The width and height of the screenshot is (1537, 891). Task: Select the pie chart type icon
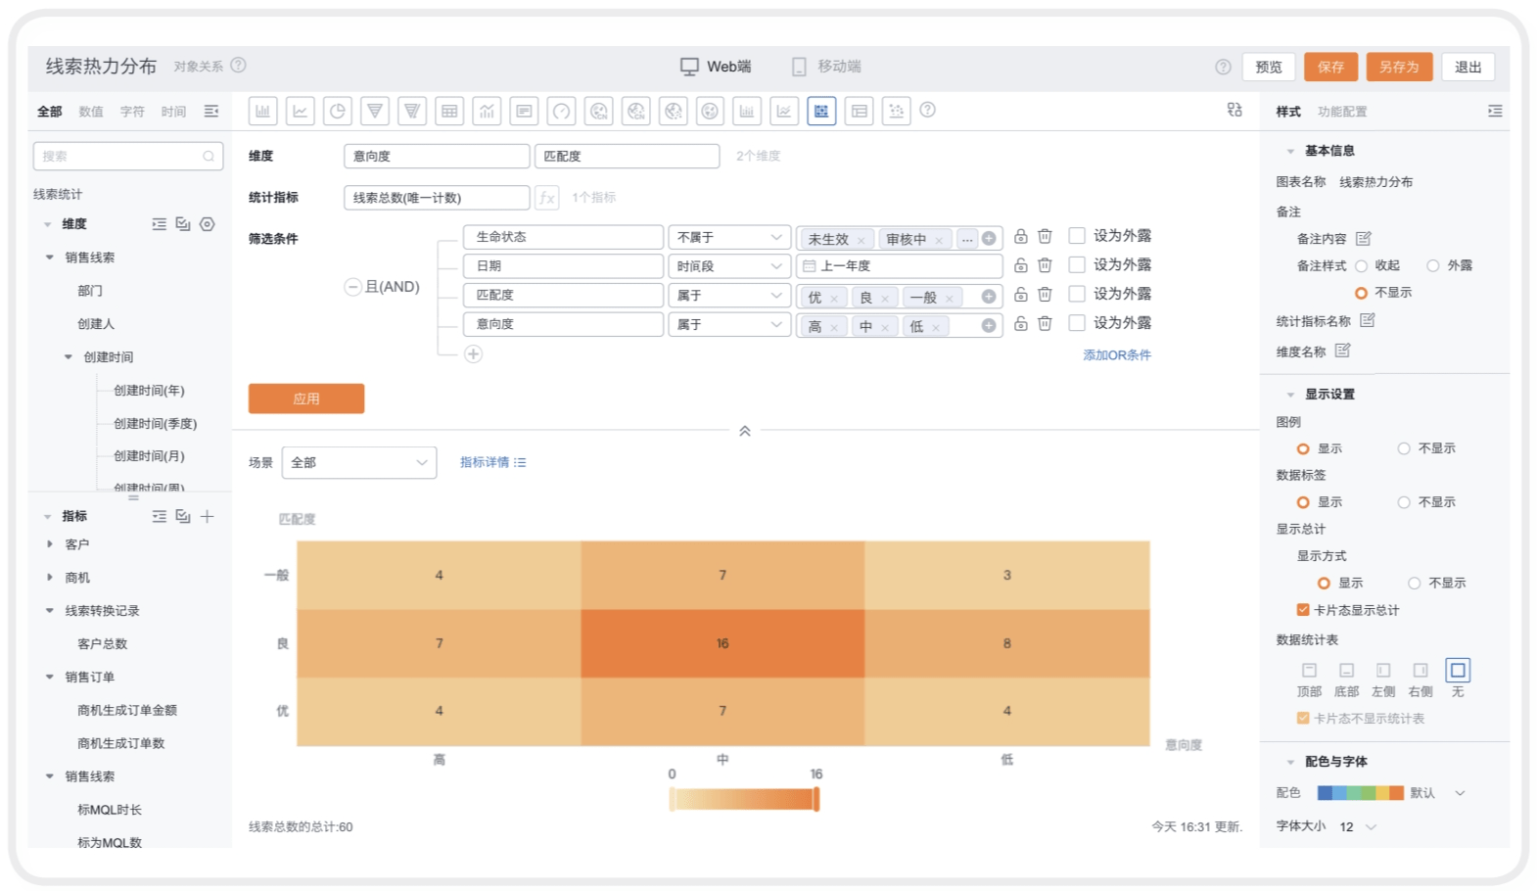click(x=338, y=112)
